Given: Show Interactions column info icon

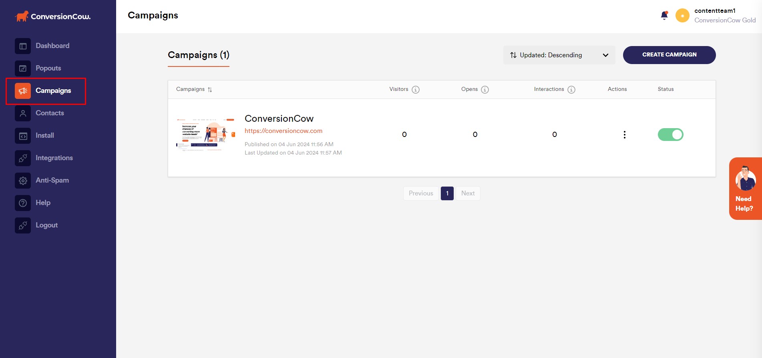Looking at the screenshot, I should pos(571,90).
